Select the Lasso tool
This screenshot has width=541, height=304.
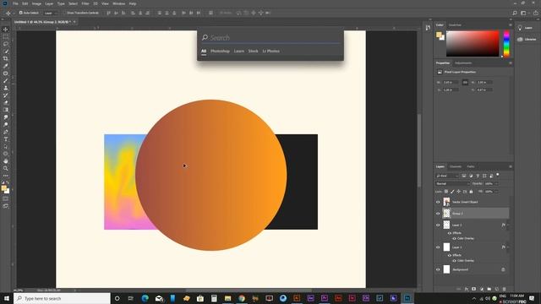coord(6,44)
